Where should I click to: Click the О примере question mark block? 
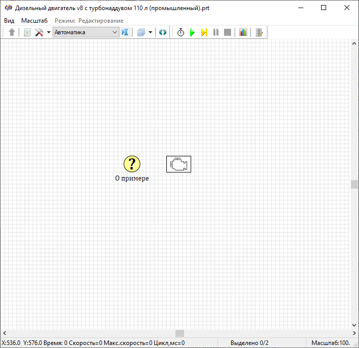[132, 163]
